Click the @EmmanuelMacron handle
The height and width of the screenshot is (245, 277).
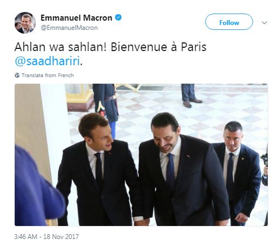tap(69, 28)
